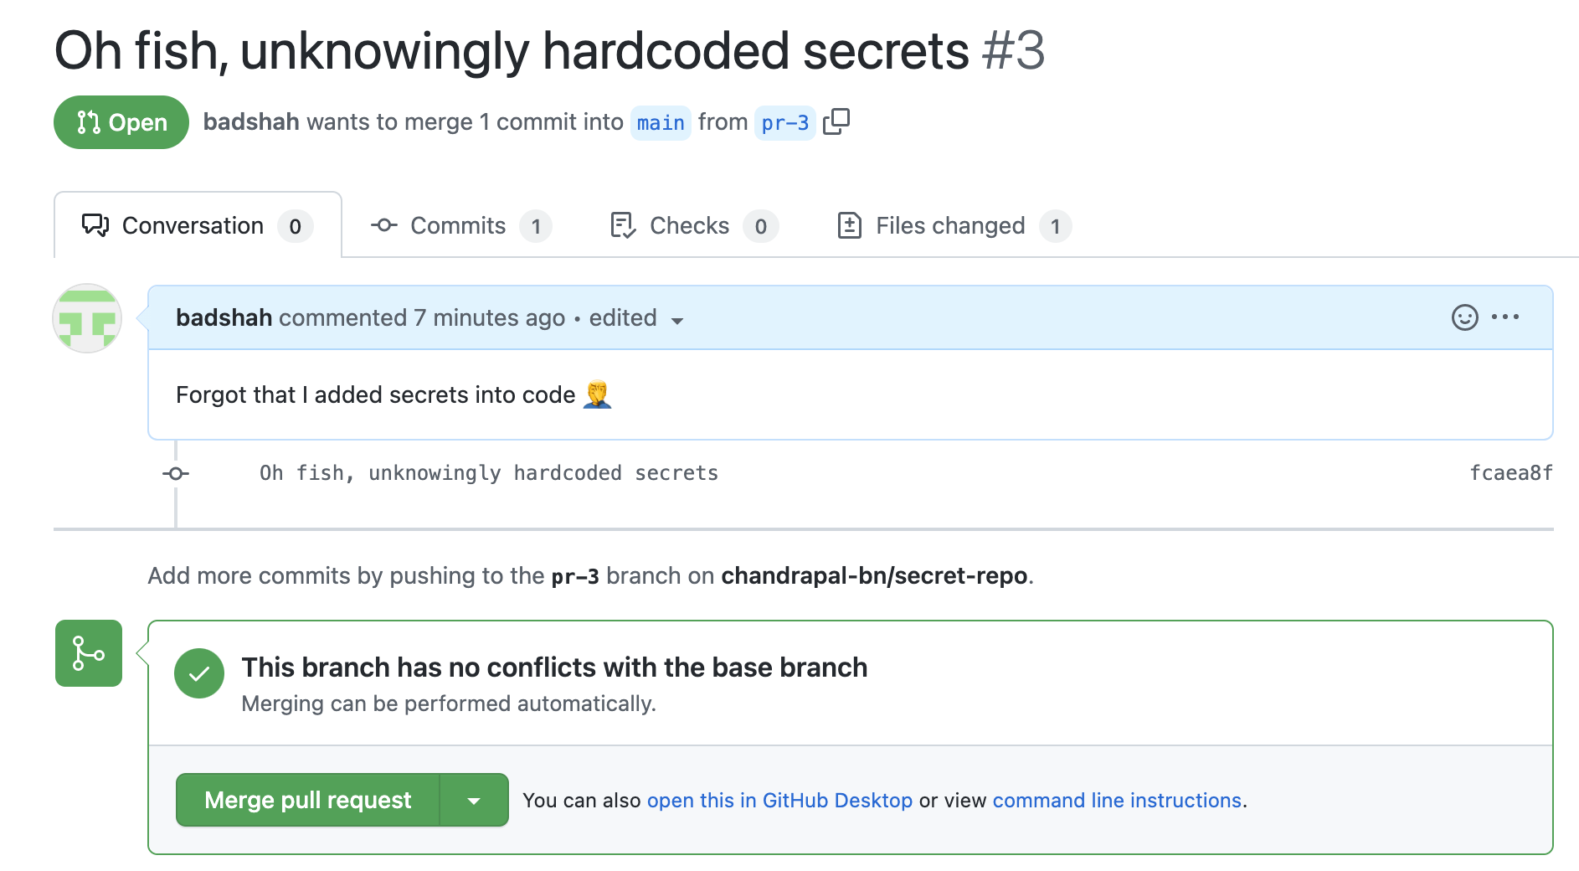This screenshot has width=1579, height=871.
Task: Click the commit icon beside the commit message
Action: (x=175, y=473)
